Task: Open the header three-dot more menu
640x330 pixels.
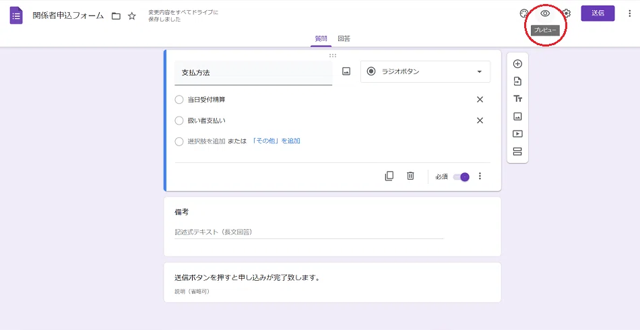Action: click(x=629, y=13)
